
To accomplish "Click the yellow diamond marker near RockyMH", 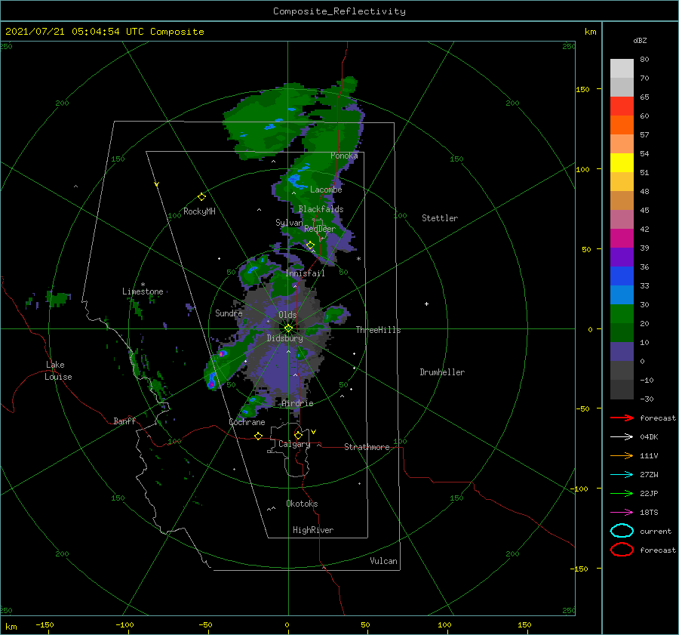I will (201, 197).
